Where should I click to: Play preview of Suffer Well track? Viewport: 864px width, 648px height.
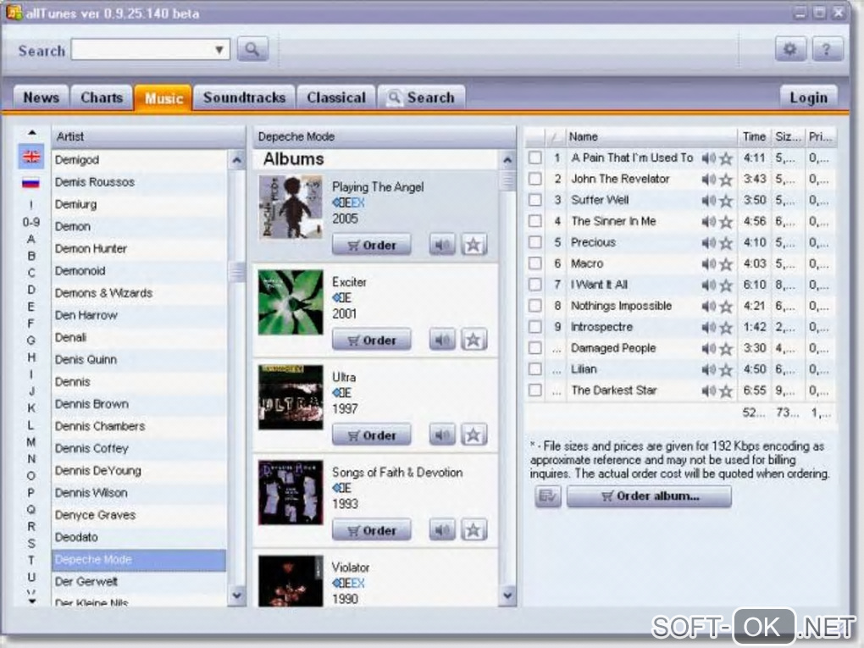click(709, 201)
